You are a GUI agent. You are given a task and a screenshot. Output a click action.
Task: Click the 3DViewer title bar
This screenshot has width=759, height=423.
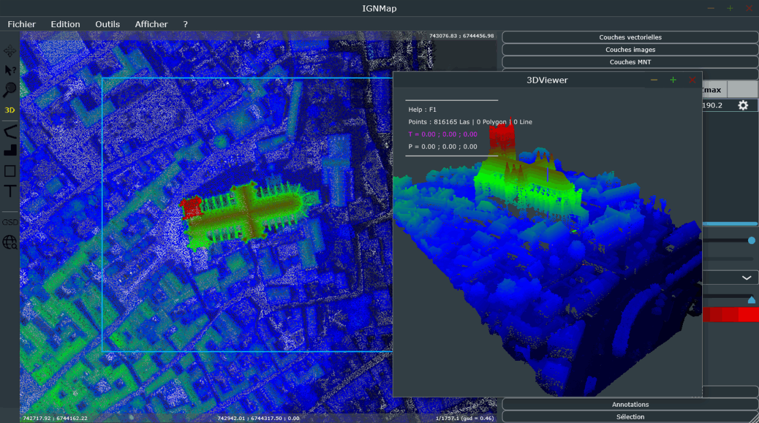547,80
